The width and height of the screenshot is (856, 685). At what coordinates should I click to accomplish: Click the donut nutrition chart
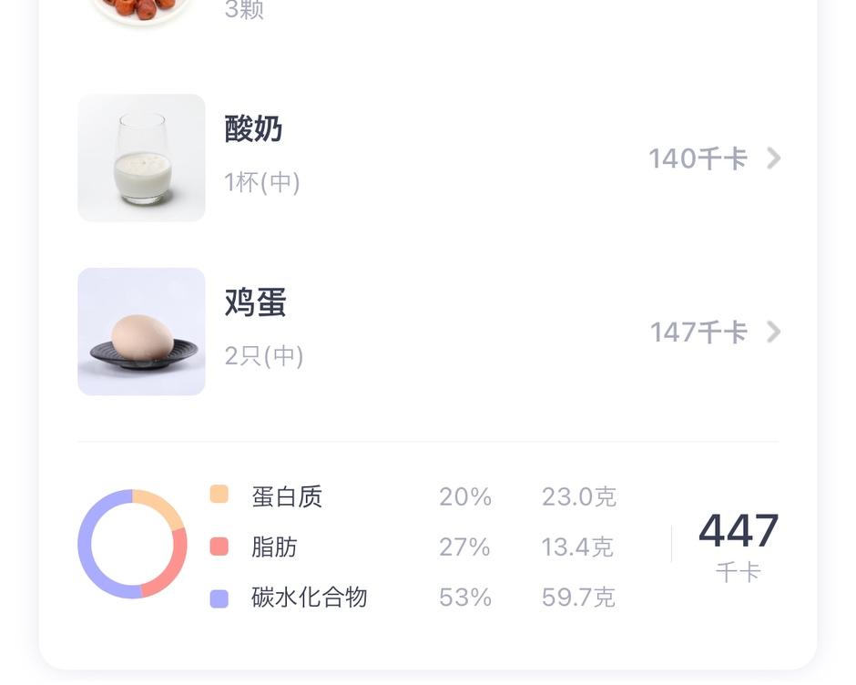(x=132, y=545)
